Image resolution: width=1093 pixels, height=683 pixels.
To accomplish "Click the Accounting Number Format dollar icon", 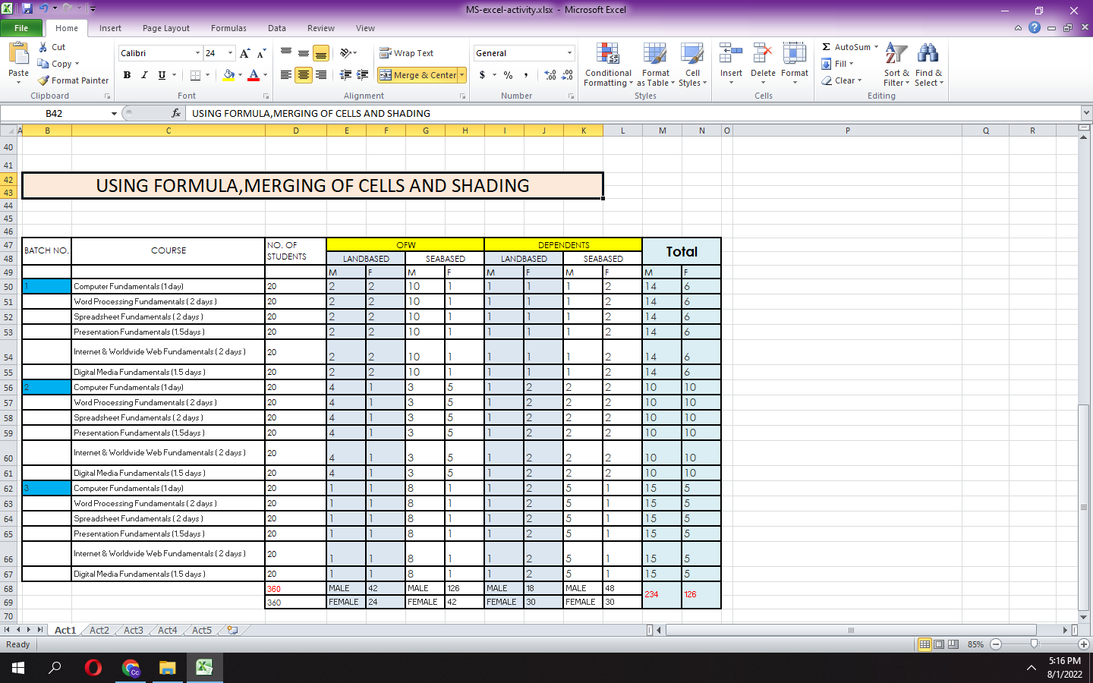I will [x=482, y=75].
